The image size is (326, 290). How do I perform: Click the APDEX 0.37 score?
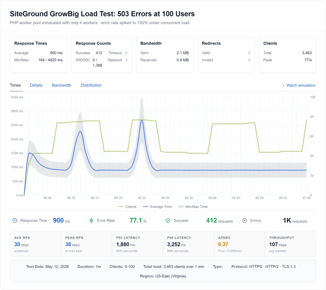pos(223,244)
